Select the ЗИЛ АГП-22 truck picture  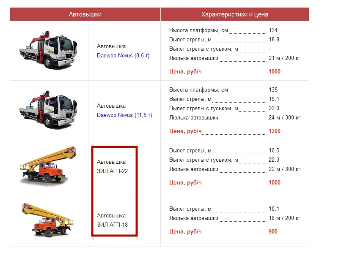tap(48, 166)
